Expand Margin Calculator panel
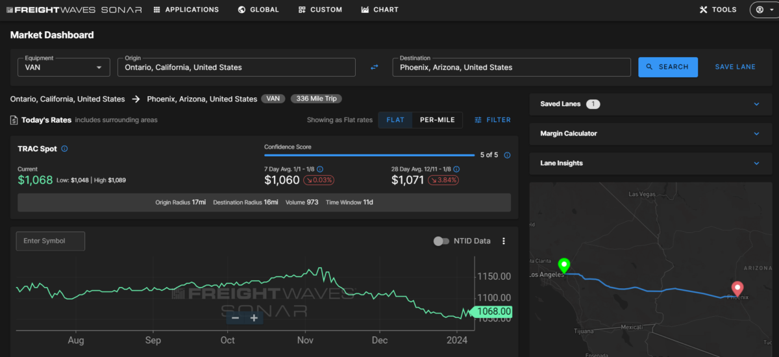The height and width of the screenshot is (357, 779). (649, 134)
